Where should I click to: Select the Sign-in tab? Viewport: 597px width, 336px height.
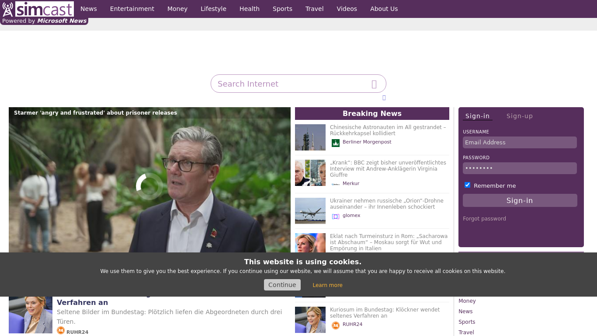tap(477, 116)
